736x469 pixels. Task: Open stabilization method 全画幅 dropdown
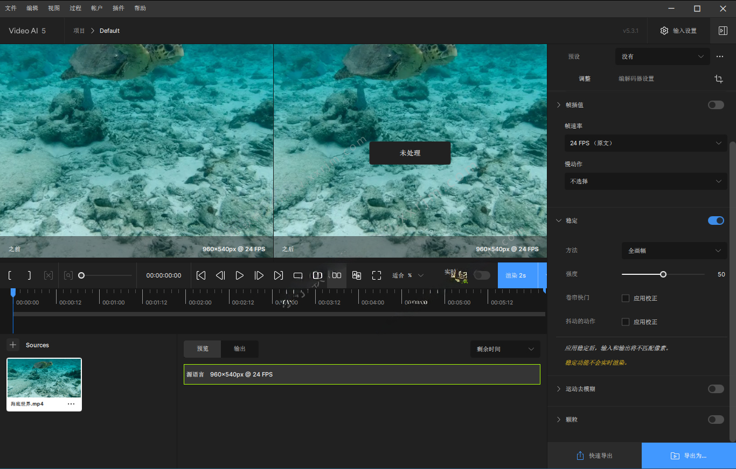pos(674,251)
